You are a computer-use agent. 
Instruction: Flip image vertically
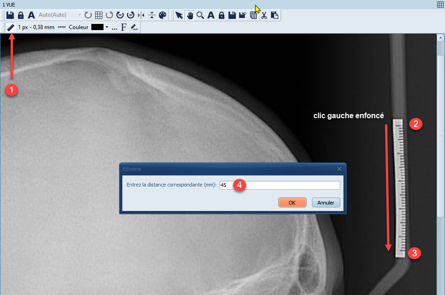click(151, 15)
